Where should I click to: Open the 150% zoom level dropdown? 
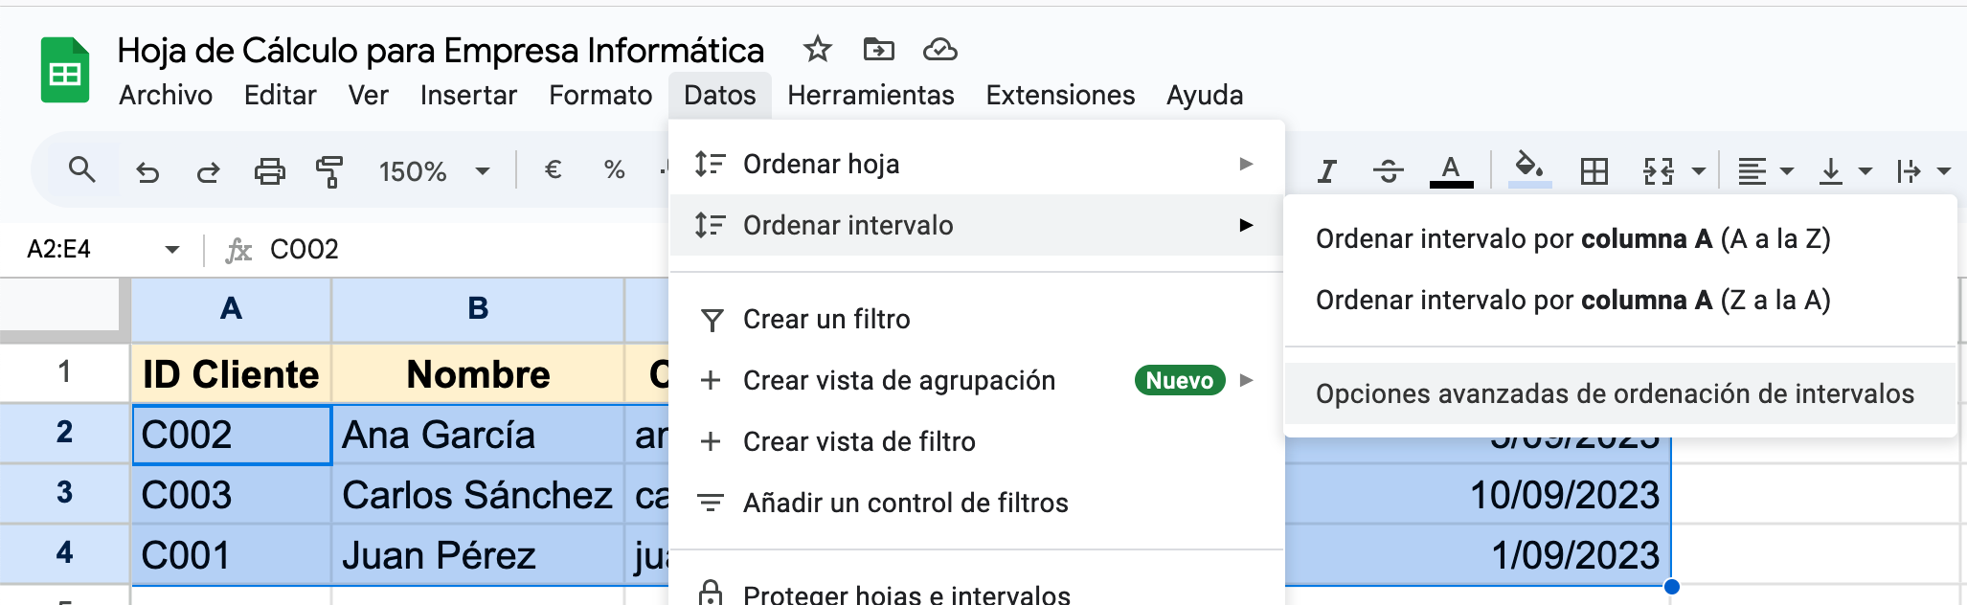tap(434, 171)
